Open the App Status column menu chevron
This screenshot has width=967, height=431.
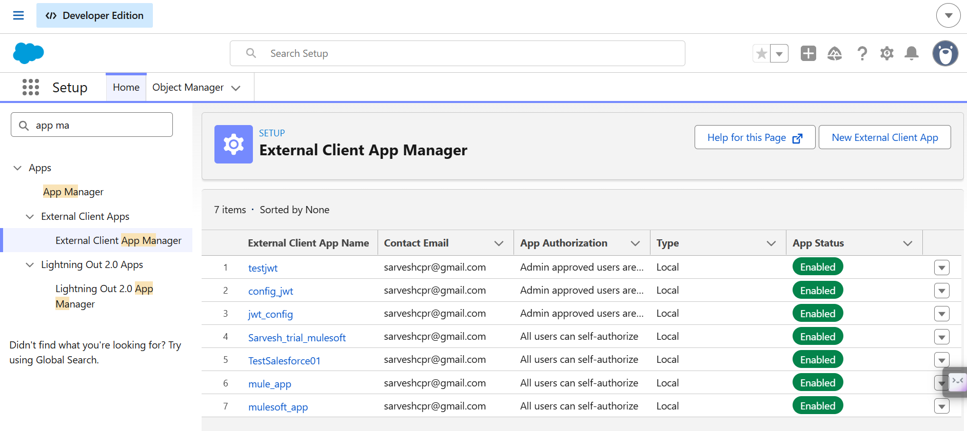(907, 243)
